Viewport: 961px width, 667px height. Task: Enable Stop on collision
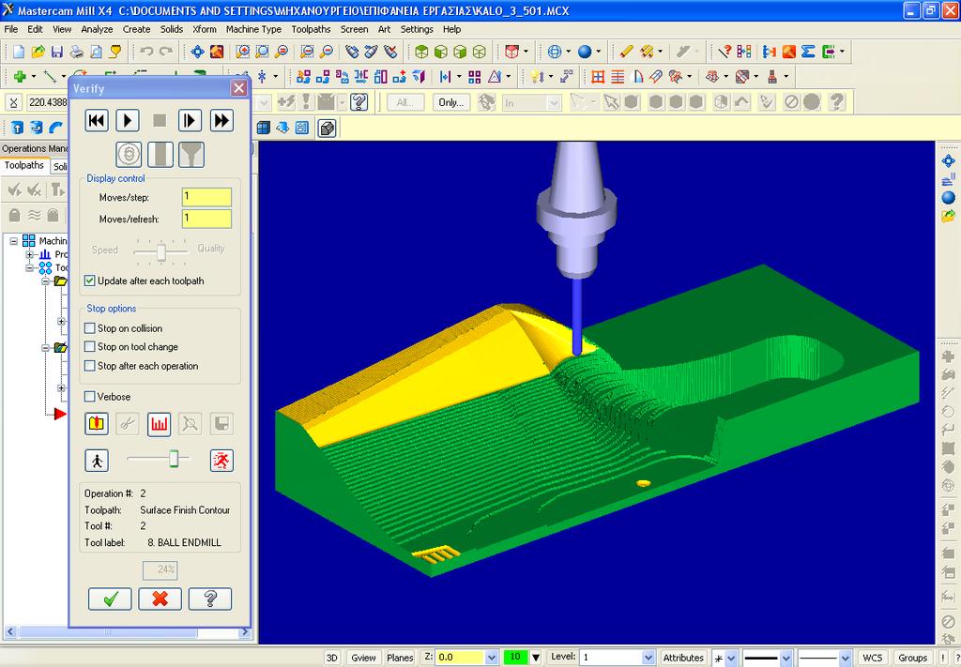(x=90, y=328)
